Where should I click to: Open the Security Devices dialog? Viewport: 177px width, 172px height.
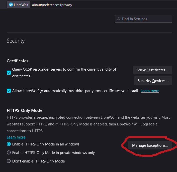pos(153,81)
